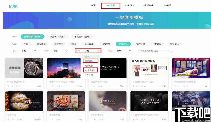Select the logo品牌 tag

point(89,44)
